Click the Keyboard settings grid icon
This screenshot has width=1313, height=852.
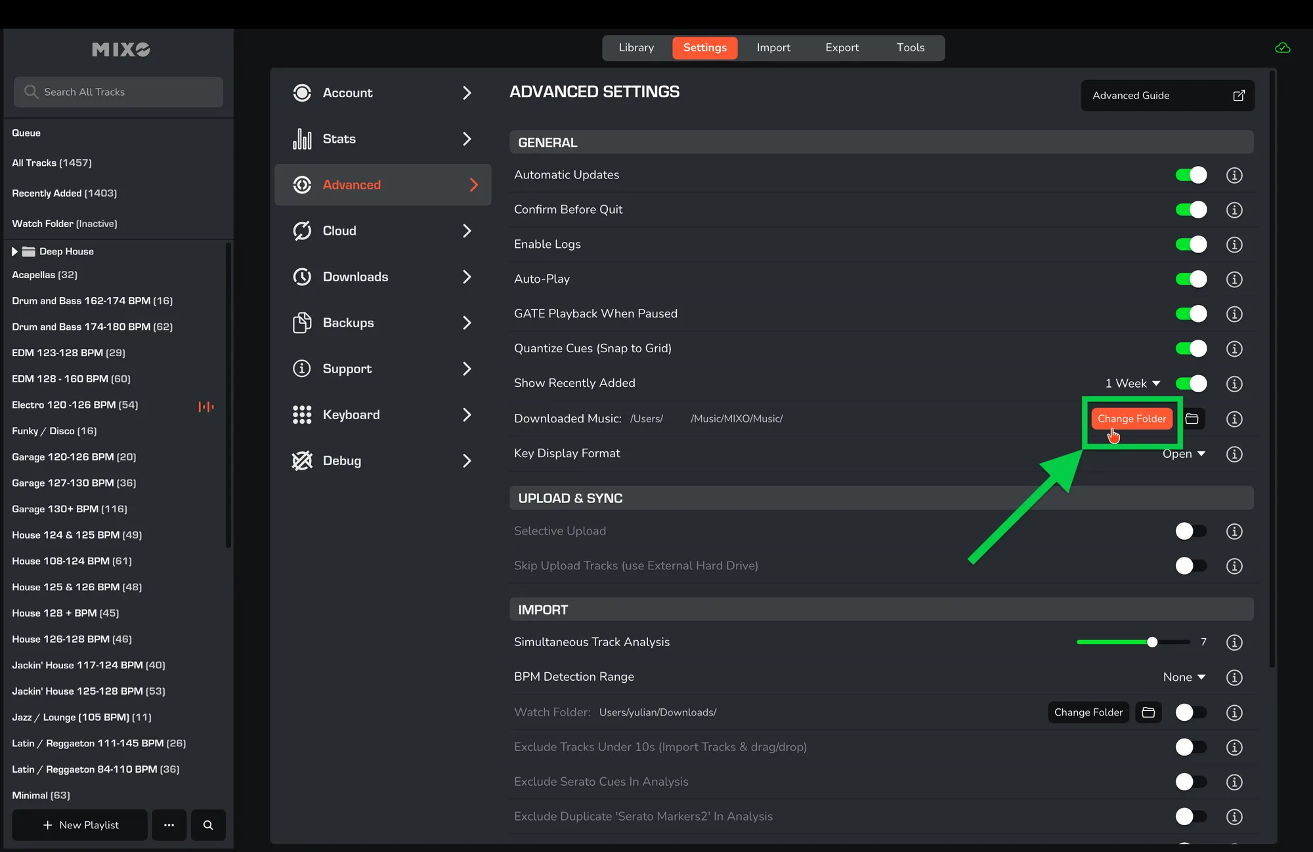302,415
